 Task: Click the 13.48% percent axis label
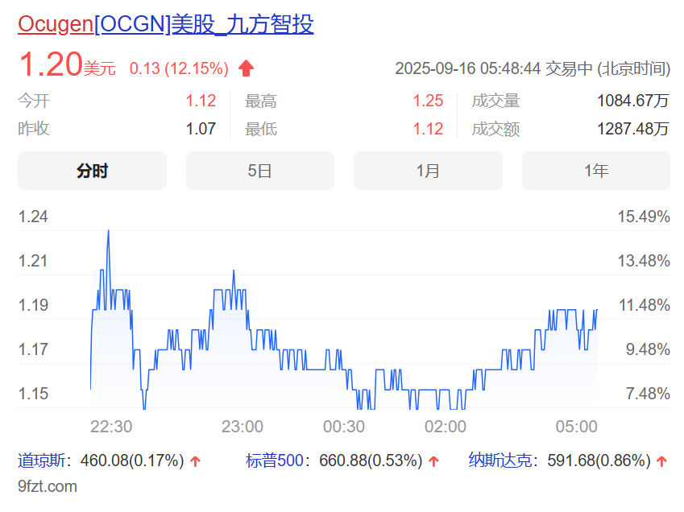(x=644, y=261)
